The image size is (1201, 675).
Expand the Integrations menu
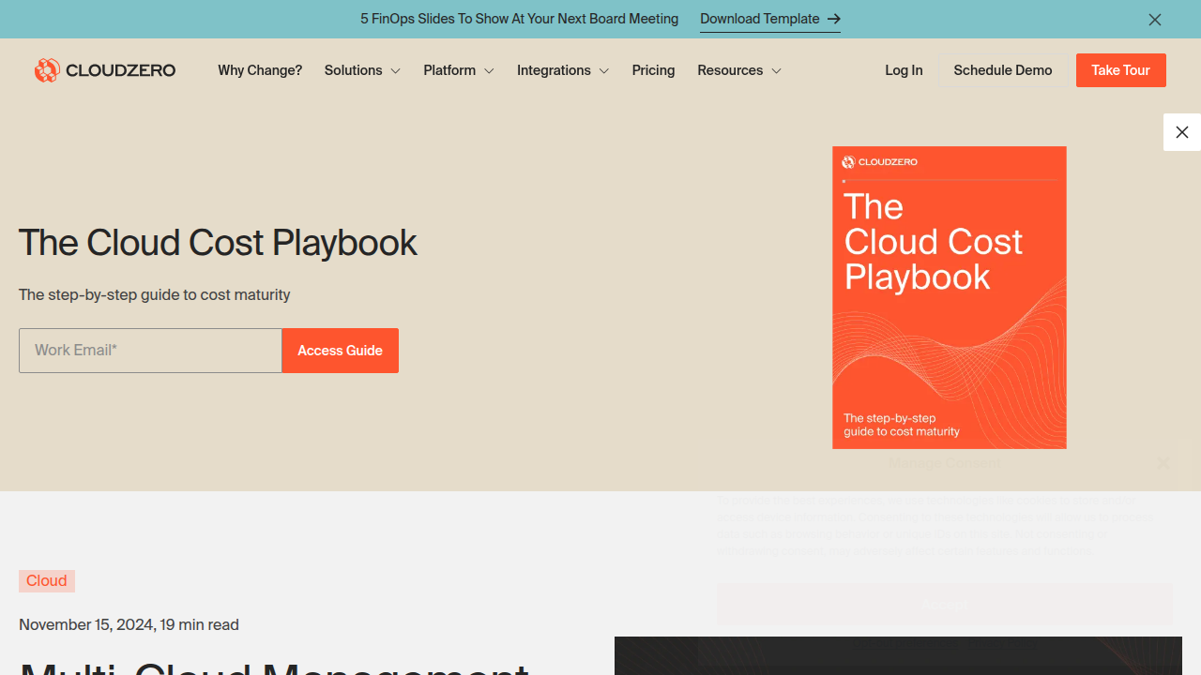pyautogui.click(x=563, y=70)
